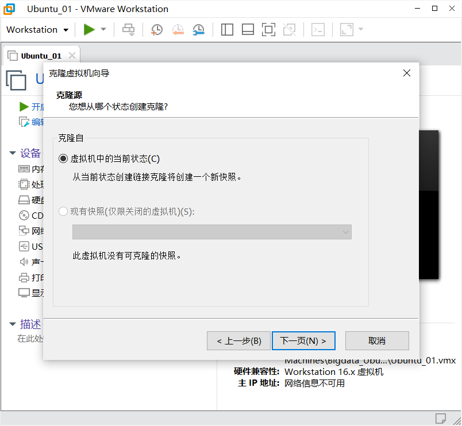Toggle the library sidebar view icon

point(227,29)
